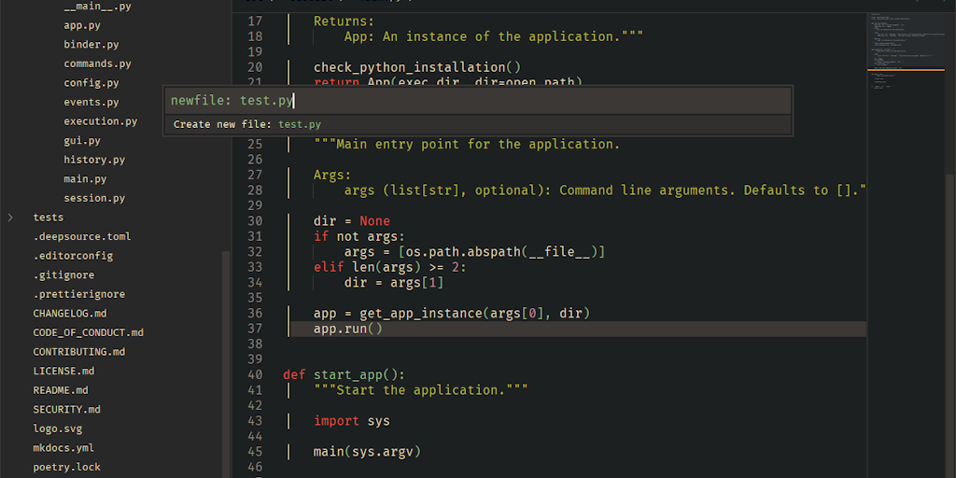Click the file tree vertical scrollbar
The width and height of the screenshot is (956, 478).
226,364
